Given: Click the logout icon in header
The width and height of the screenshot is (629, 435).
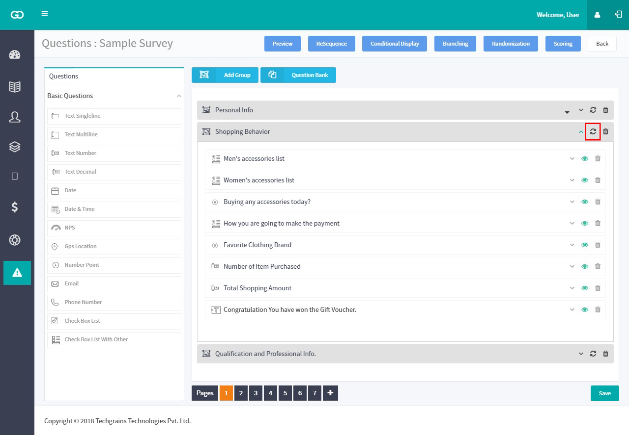Looking at the screenshot, I should coord(618,14).
